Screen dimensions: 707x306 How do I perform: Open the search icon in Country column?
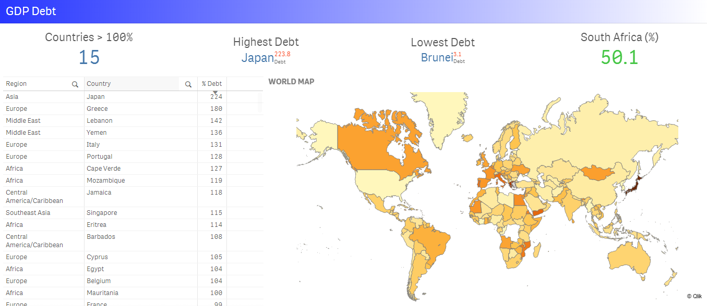(x=188, y=84)
